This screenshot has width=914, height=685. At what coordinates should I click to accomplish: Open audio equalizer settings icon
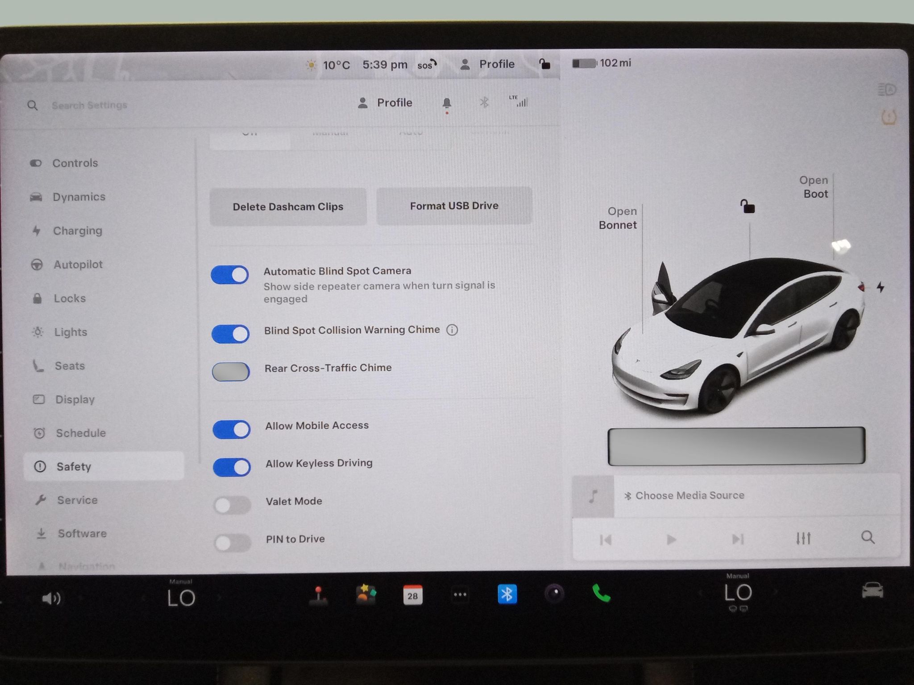pyautogui.click(x=803, y=538)
